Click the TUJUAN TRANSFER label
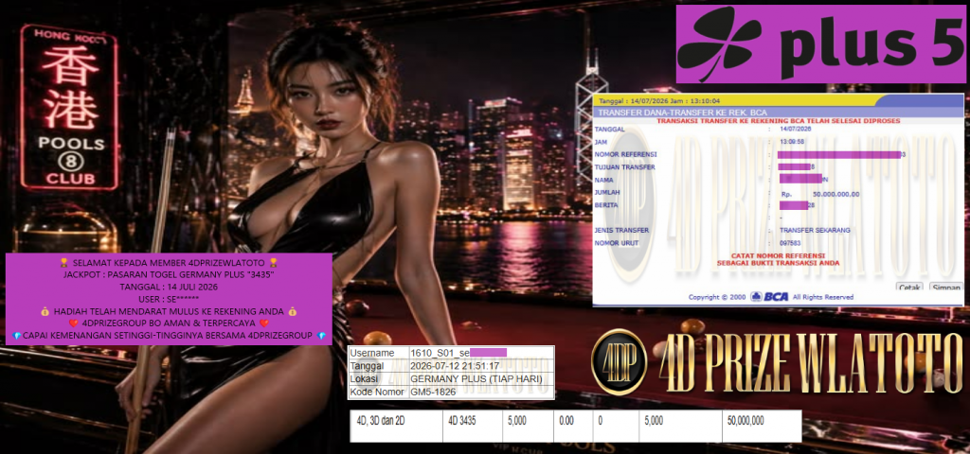This screenshot has width=970, height=454. (624, 166)
